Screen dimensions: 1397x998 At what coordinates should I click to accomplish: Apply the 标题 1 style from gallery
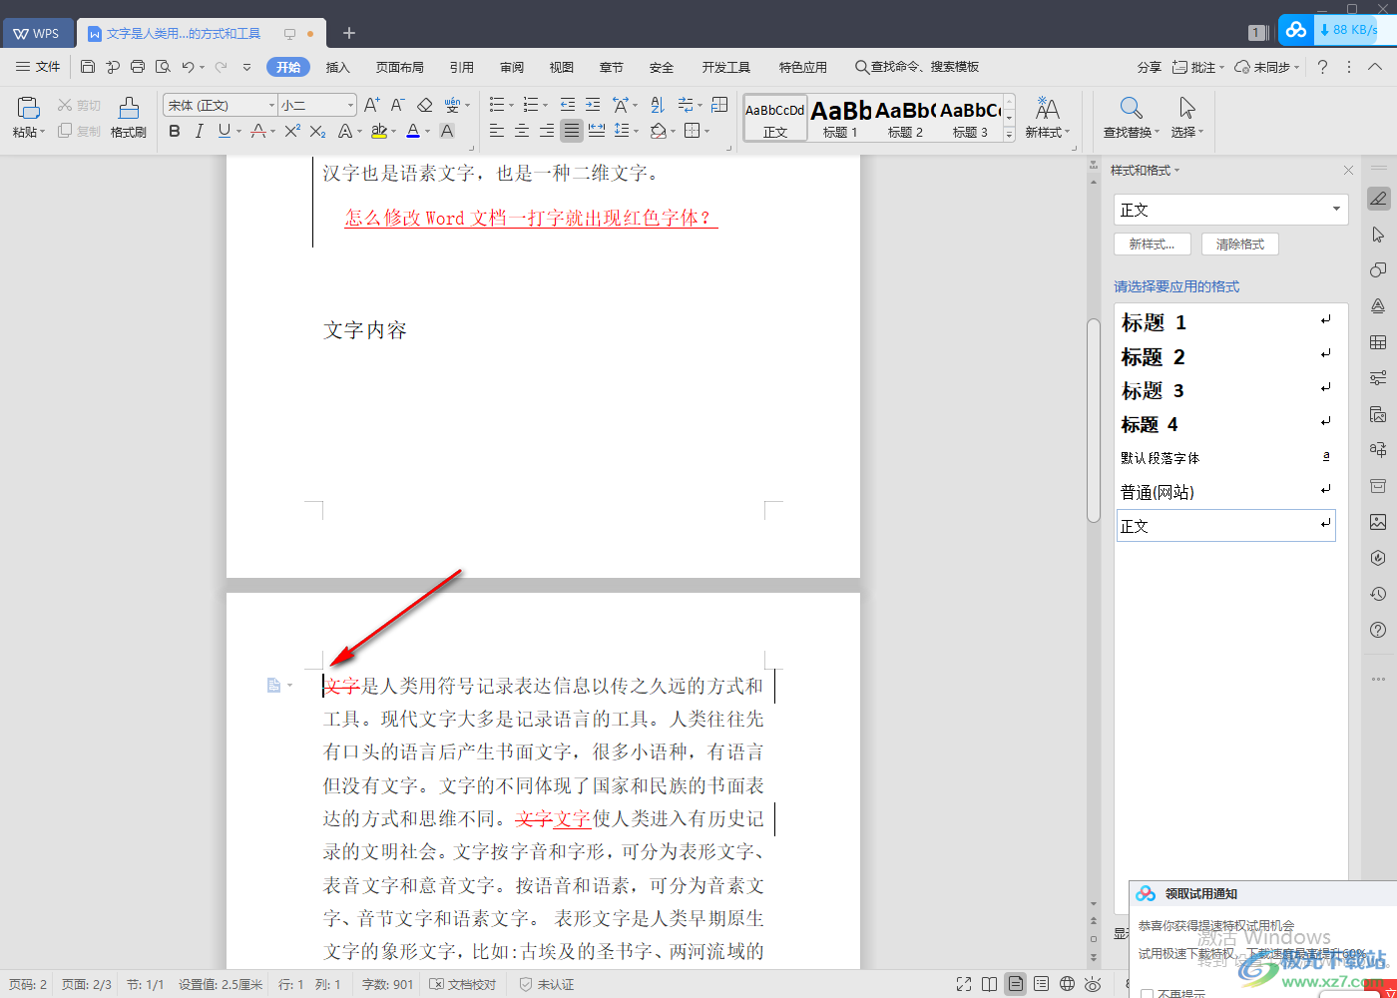[x=840, y=117]
